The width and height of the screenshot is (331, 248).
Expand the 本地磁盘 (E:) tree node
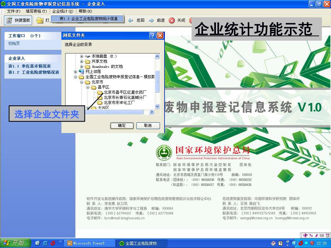click(x=81, y=56)
